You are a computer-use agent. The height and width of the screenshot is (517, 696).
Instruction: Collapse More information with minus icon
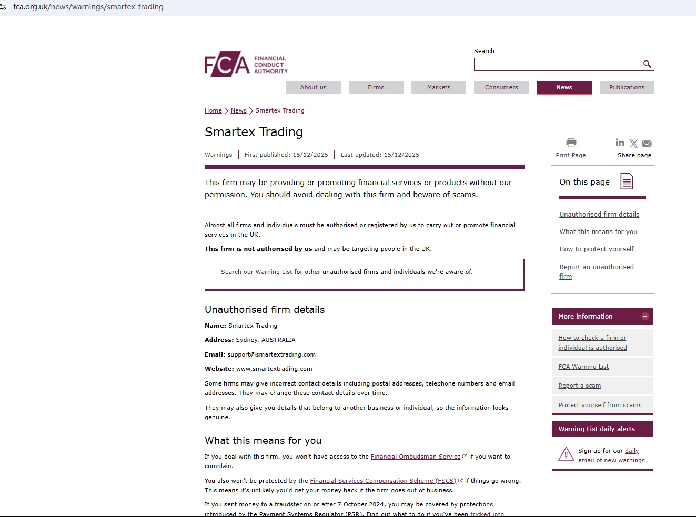(x=645, y=316)
